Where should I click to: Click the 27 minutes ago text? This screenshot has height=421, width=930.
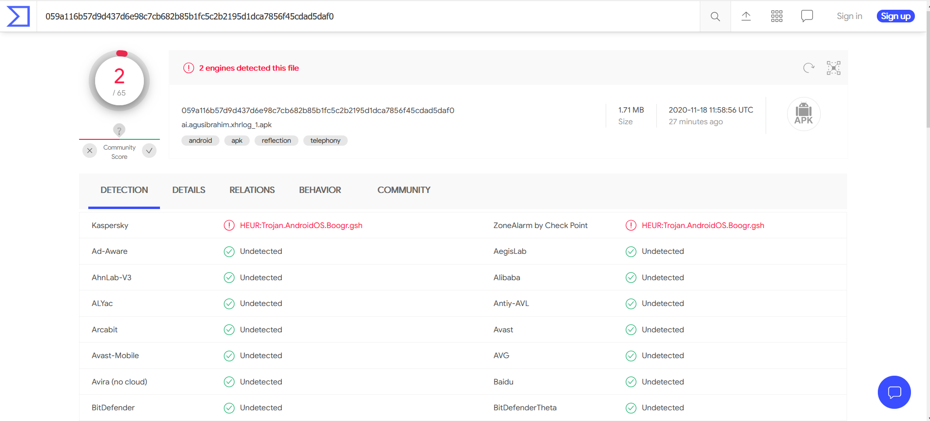click(695, 122)
